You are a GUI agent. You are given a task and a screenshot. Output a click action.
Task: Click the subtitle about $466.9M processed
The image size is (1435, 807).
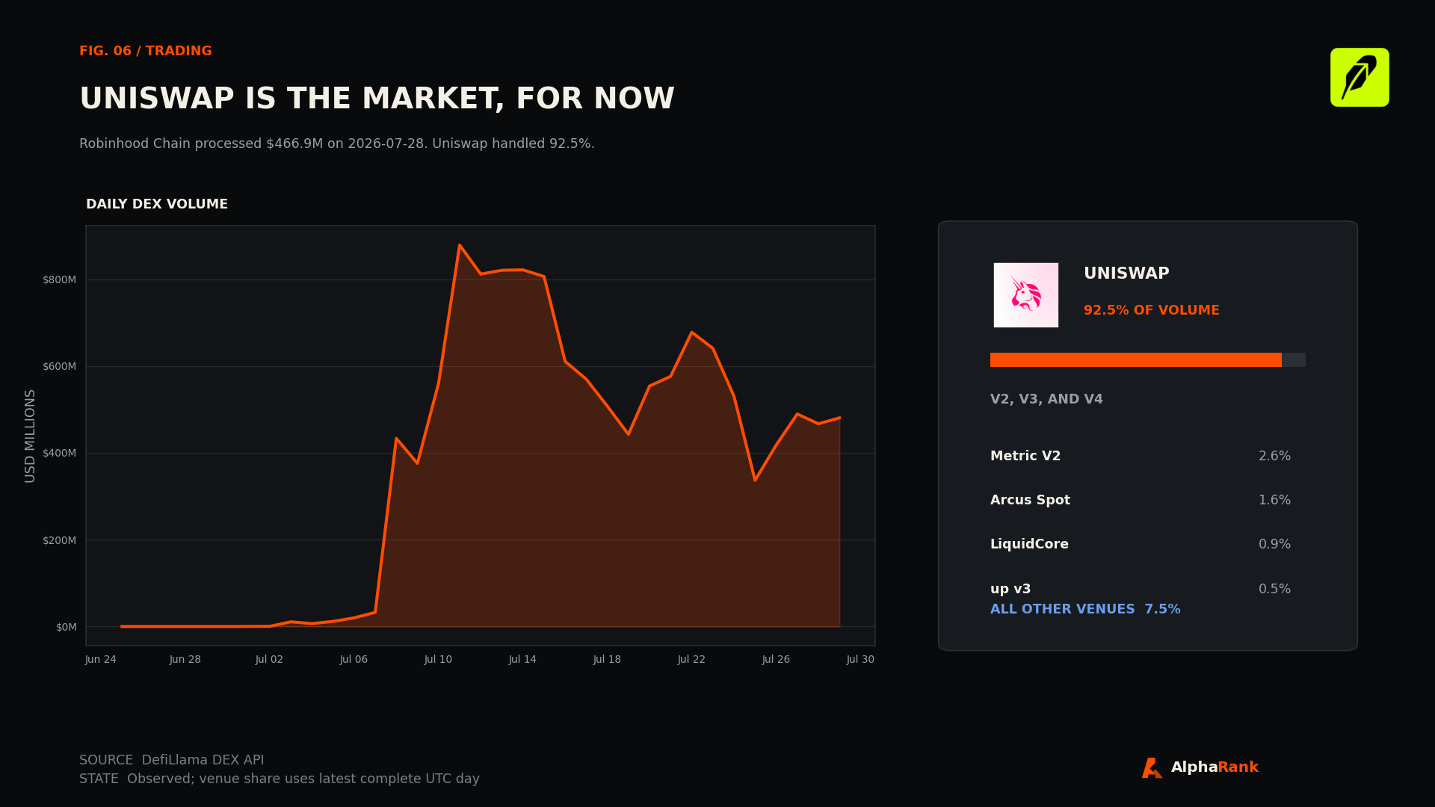(337, 144)
